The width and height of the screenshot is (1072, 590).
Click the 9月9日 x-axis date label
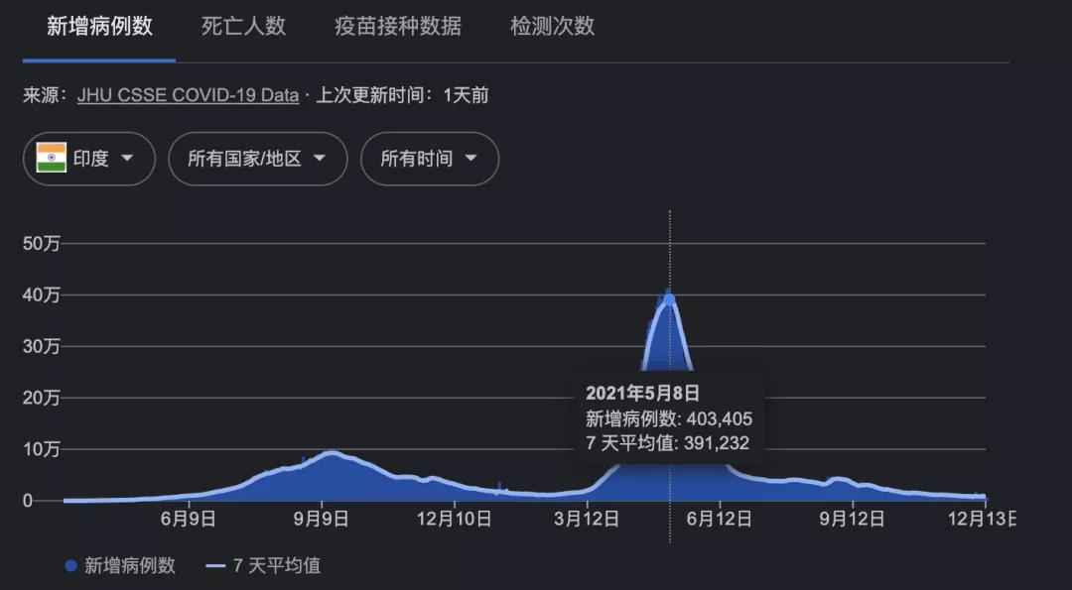[321, 519]
